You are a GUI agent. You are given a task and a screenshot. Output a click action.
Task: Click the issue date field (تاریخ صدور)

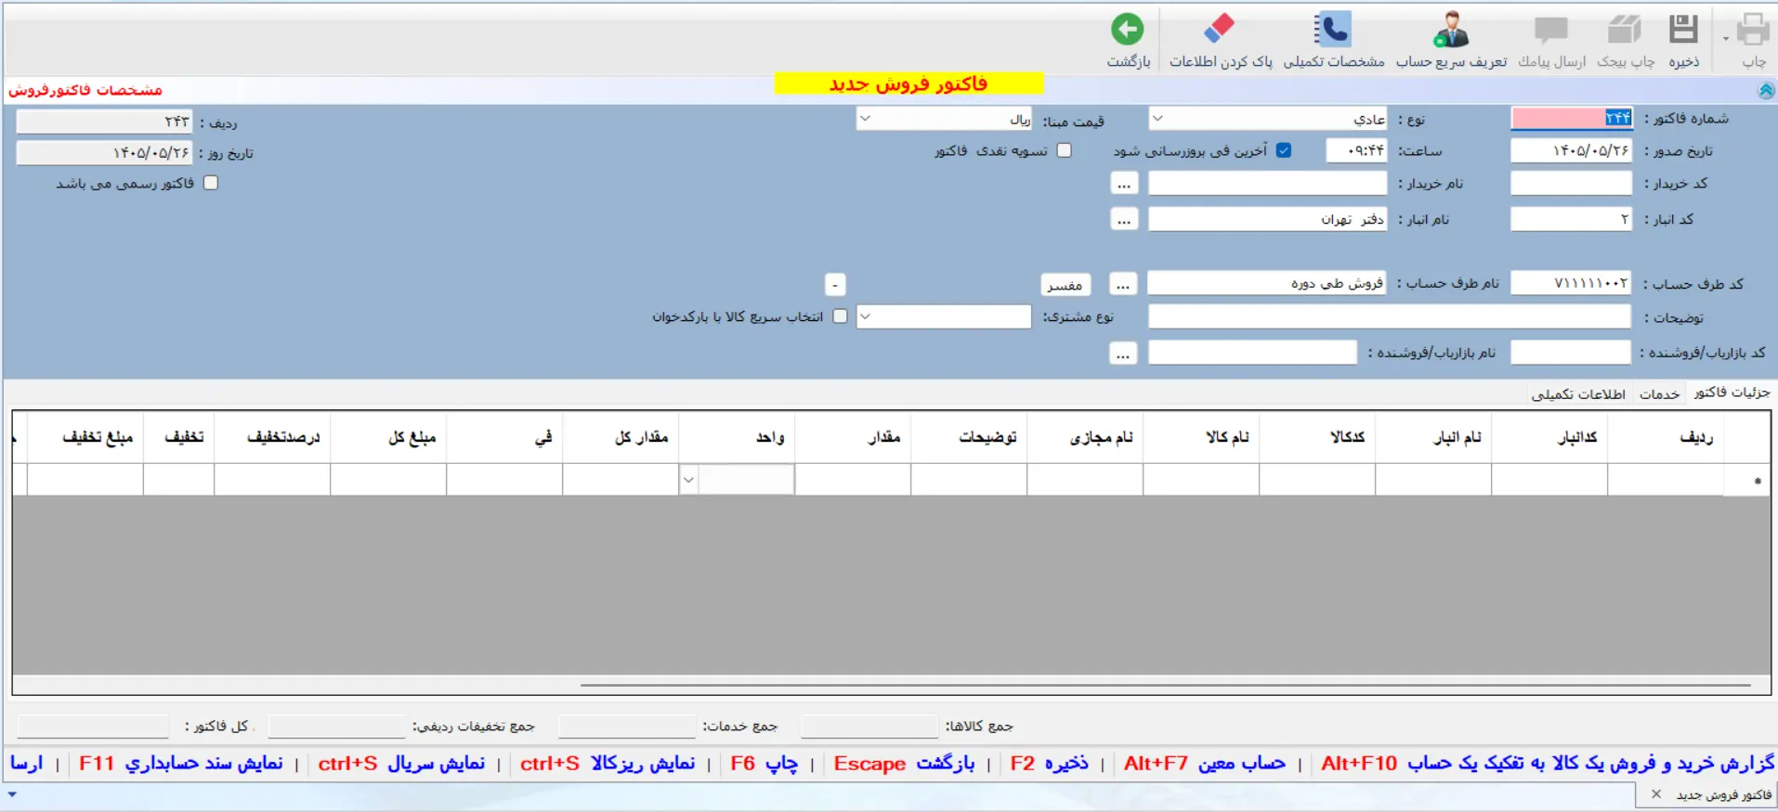pos(1572,150)
